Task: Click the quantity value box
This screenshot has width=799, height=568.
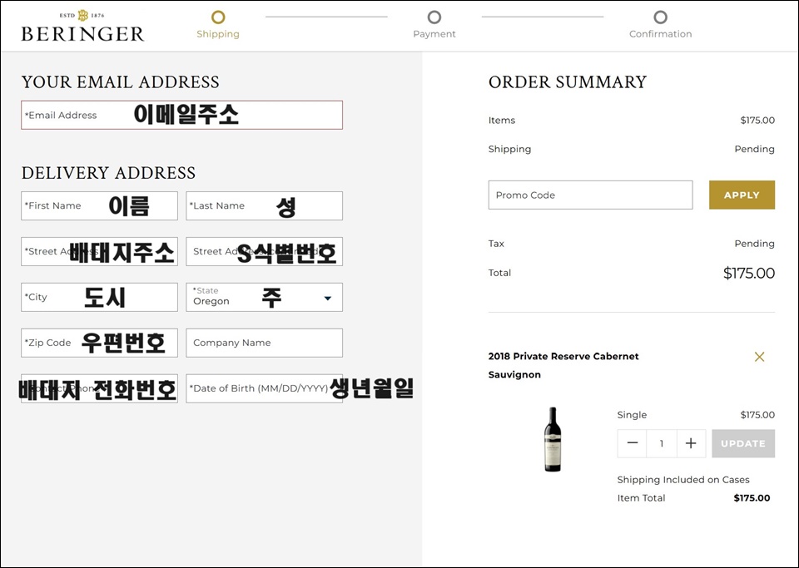Action: tap(662, 443)
